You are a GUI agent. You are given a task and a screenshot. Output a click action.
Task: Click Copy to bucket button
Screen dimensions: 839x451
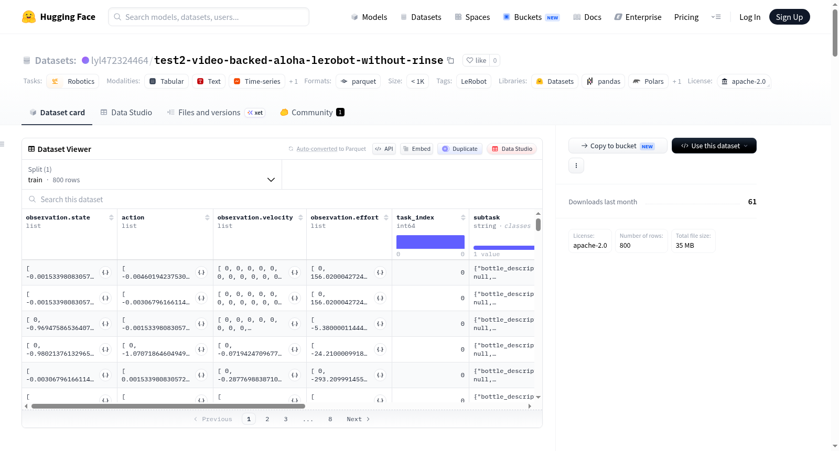pos(618,146)
